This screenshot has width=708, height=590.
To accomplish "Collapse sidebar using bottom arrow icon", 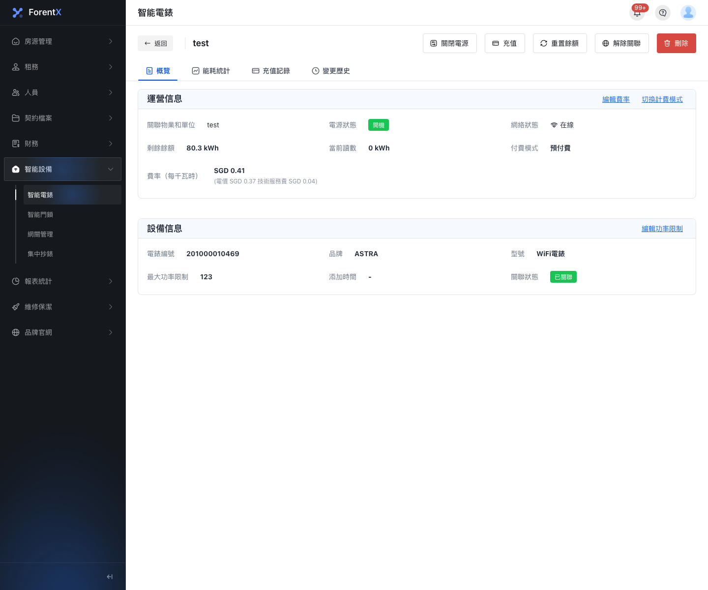I will tap(110, 577).
